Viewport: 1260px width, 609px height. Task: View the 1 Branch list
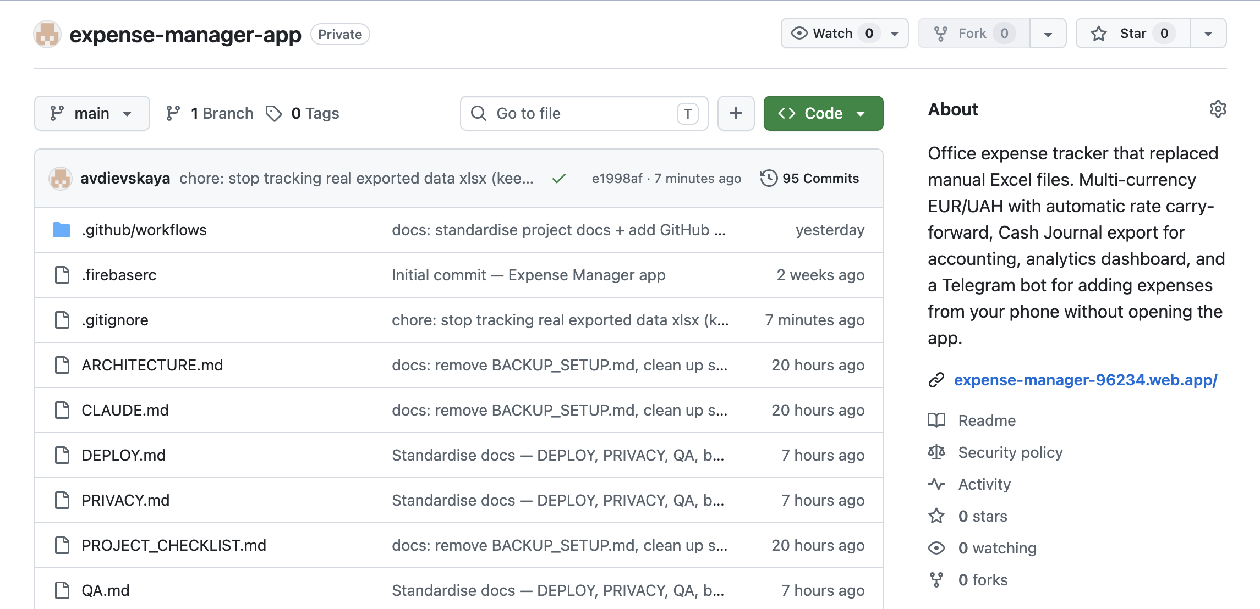210,113
